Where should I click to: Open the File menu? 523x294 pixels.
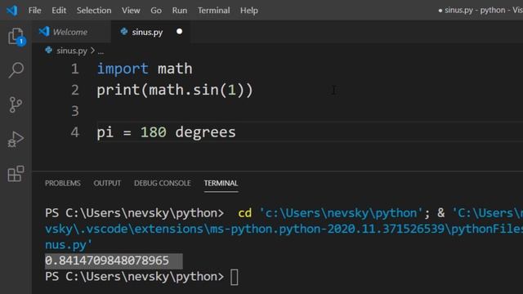[34, 11]
